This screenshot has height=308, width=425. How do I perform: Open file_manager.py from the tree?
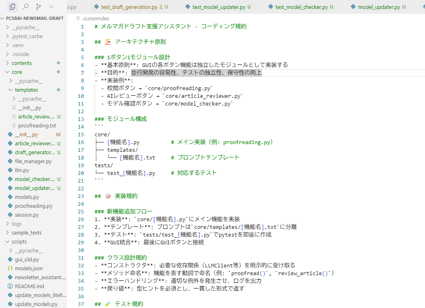point(33,162)
